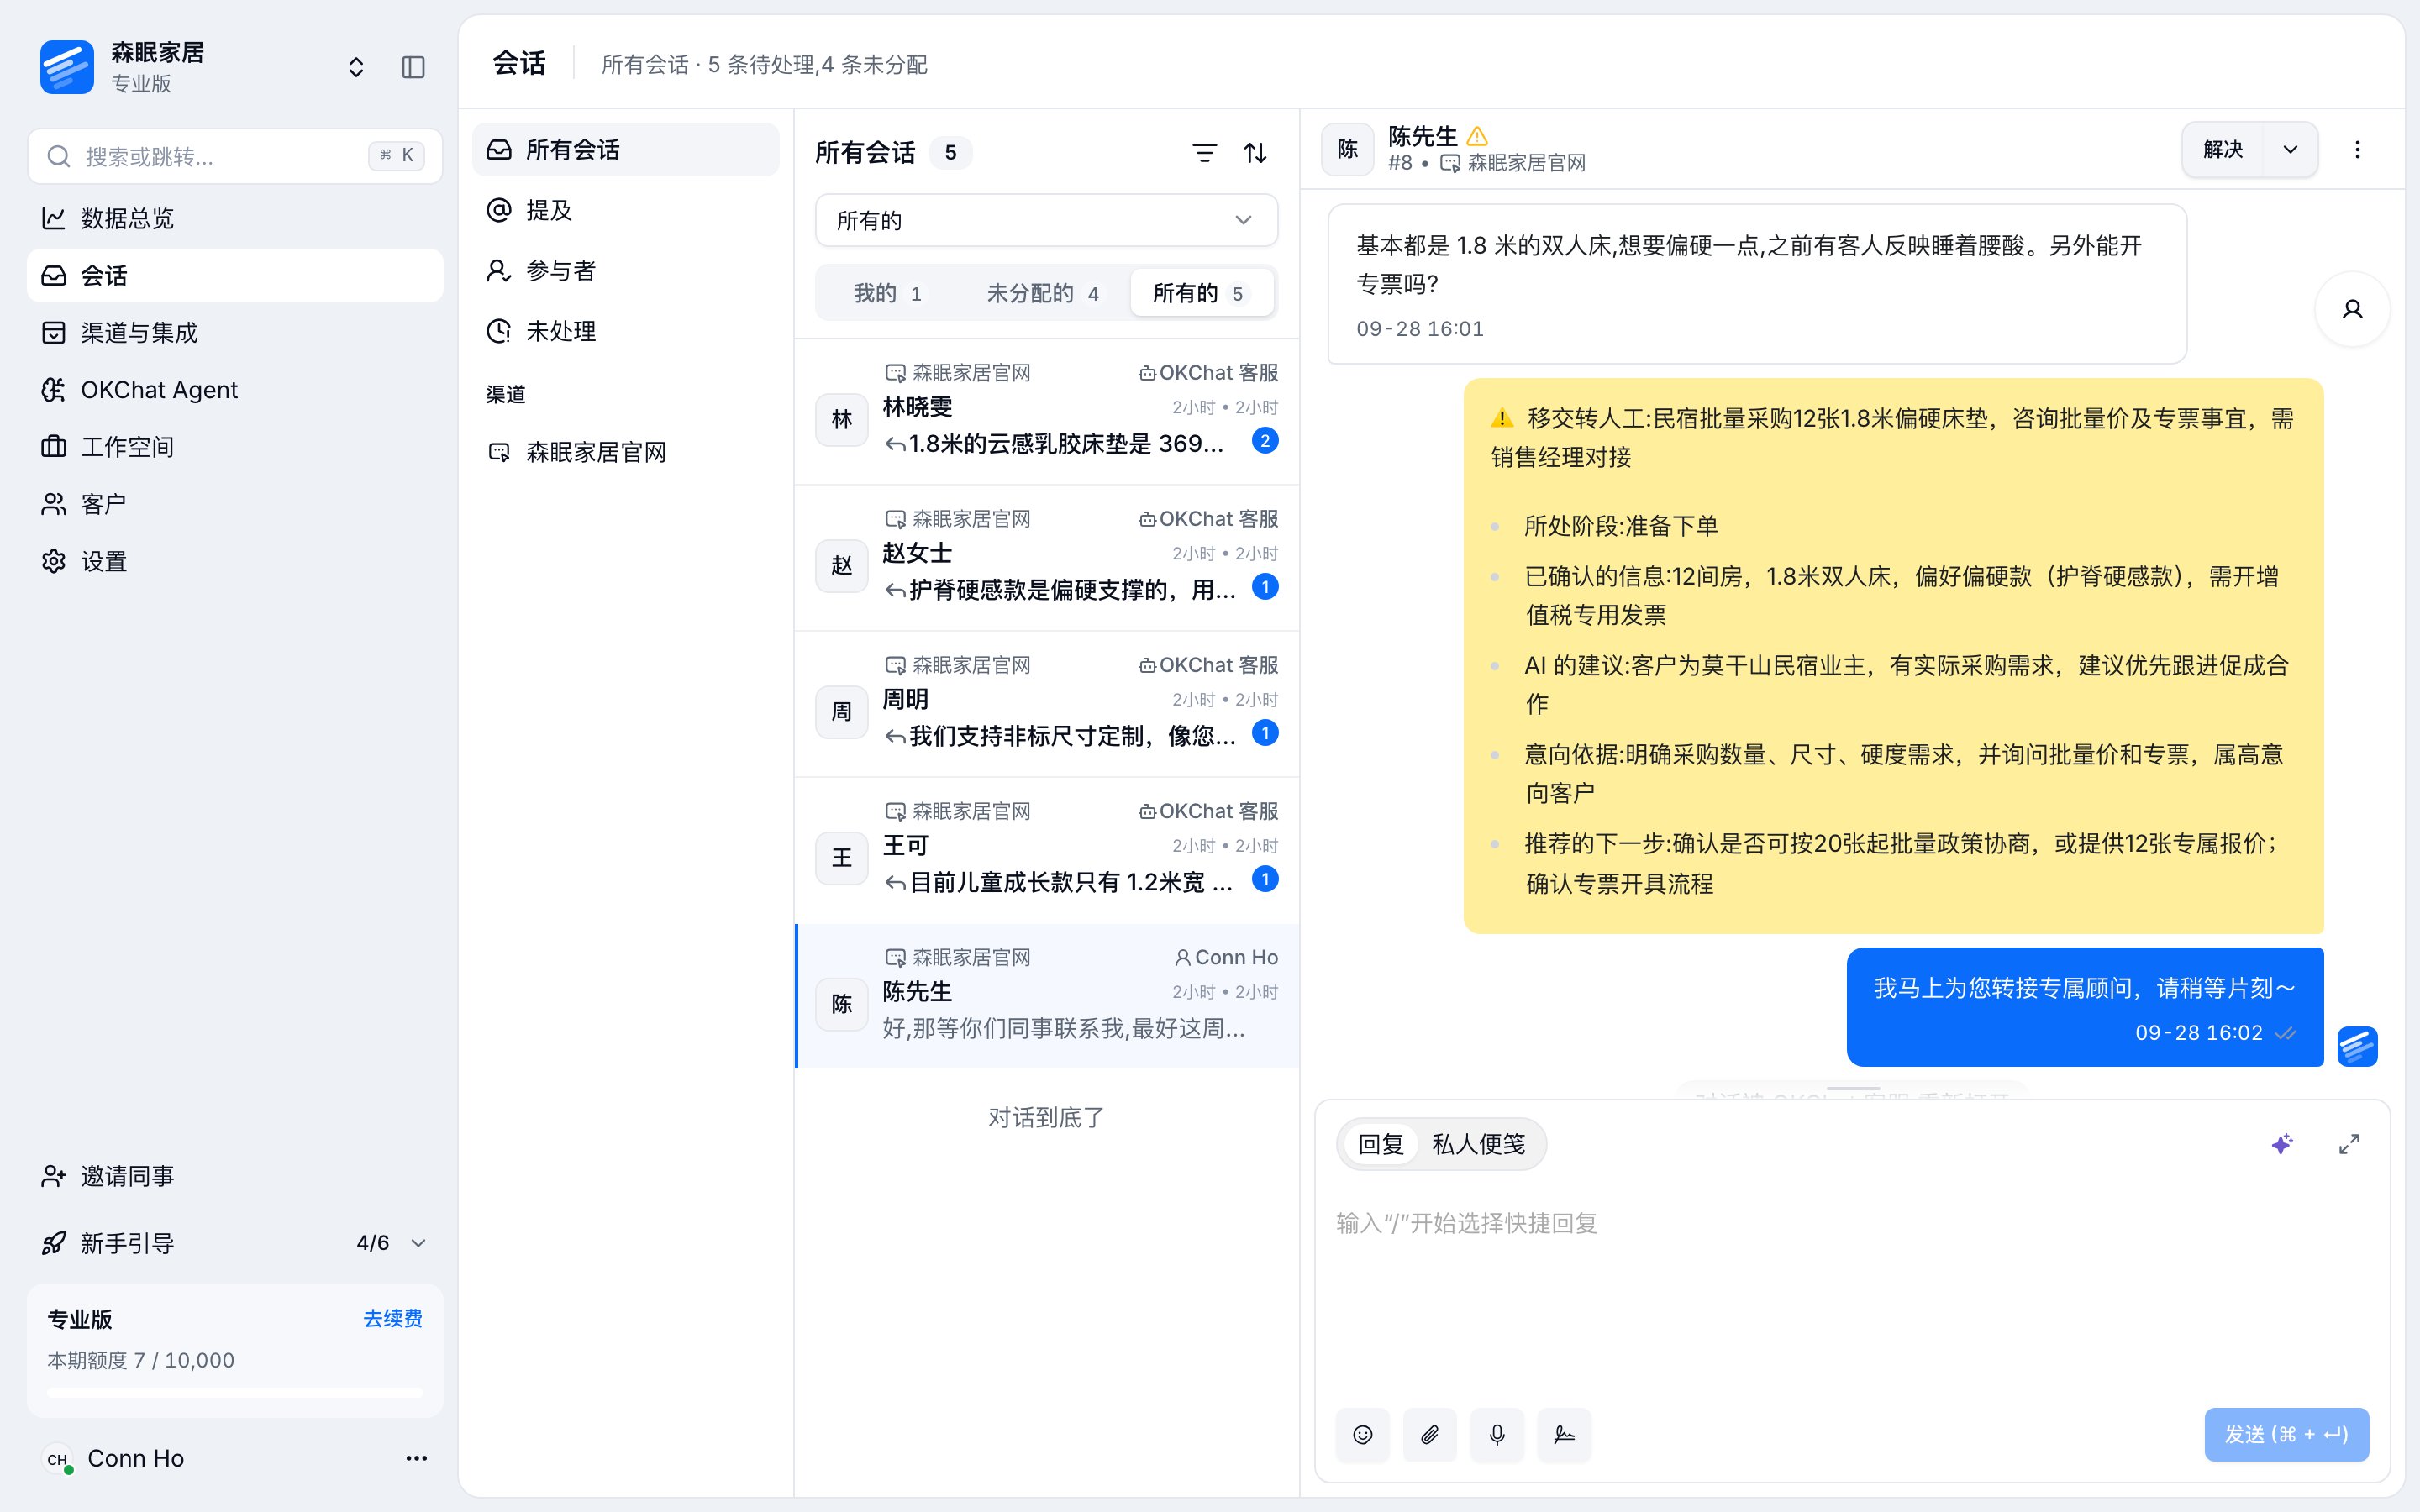2420x1512 pixels.
Task: Open 赵女士 conversation
Action: tap(1046, 558)
